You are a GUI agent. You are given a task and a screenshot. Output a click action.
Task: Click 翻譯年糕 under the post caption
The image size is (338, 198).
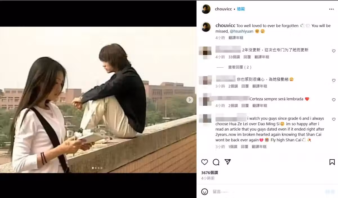click(x=236, y=38)
